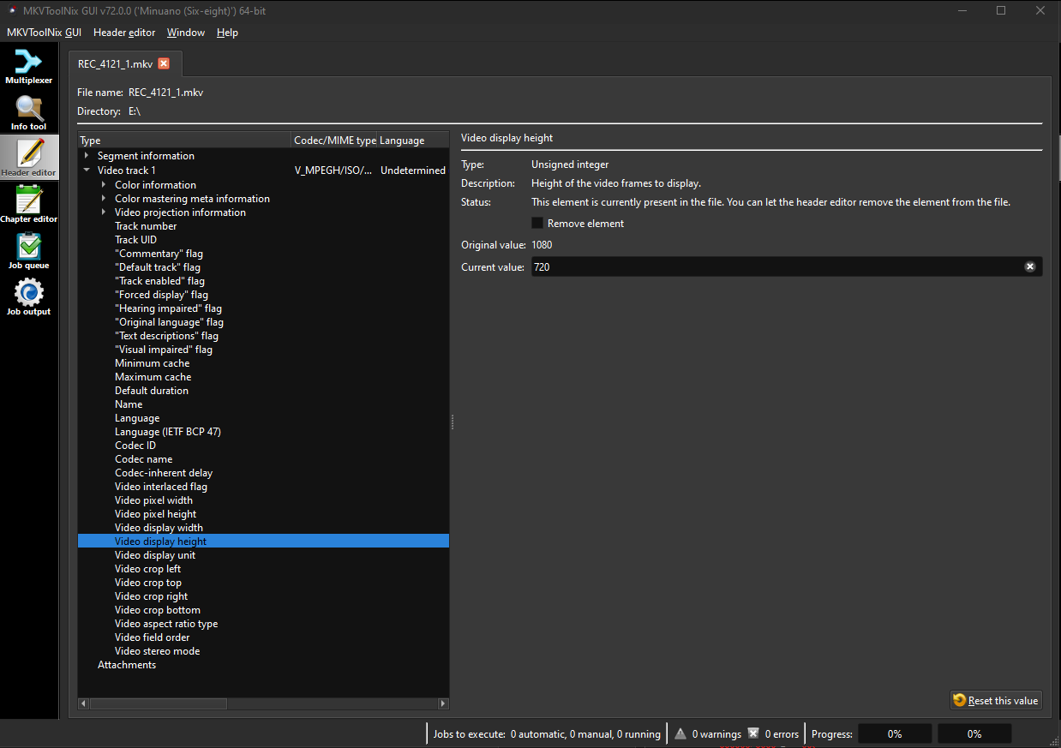Collapse the Video track 1 node
The height and width of the screenshot is (748, 1061).
point(87,171)
